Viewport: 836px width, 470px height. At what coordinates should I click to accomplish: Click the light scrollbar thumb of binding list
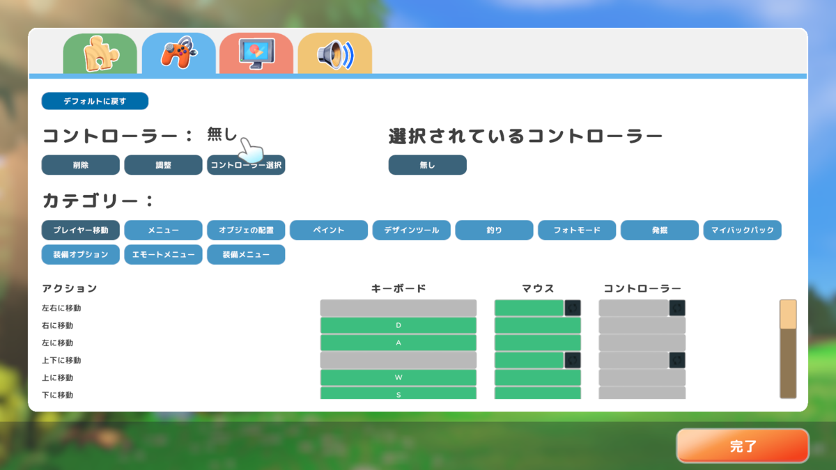(788, 314)
